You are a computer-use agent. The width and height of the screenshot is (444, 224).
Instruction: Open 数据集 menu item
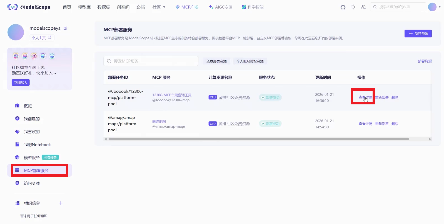click(x=104, y=7)
